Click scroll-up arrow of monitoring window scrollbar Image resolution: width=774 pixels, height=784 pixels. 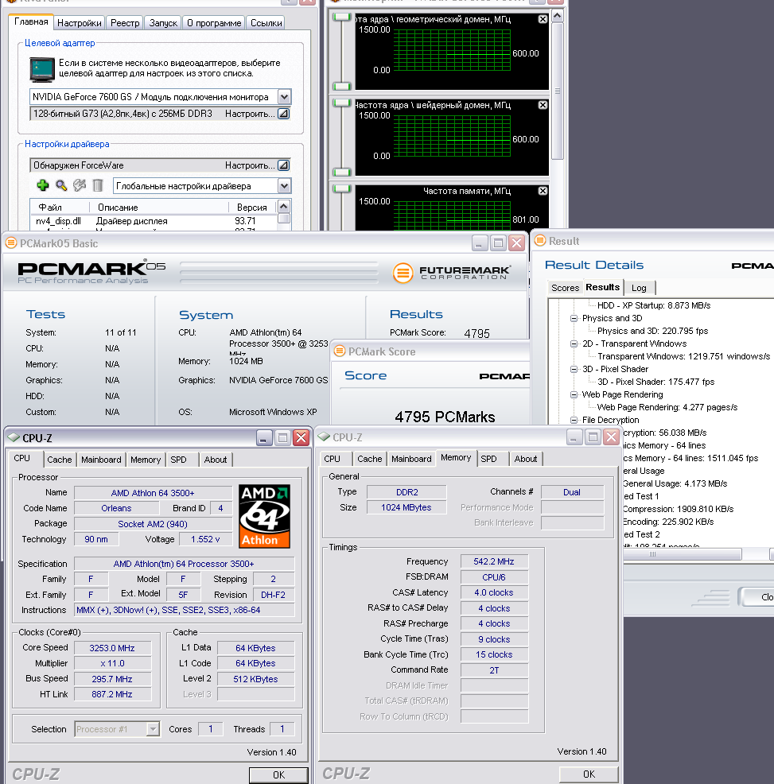(x=558, y=16)
